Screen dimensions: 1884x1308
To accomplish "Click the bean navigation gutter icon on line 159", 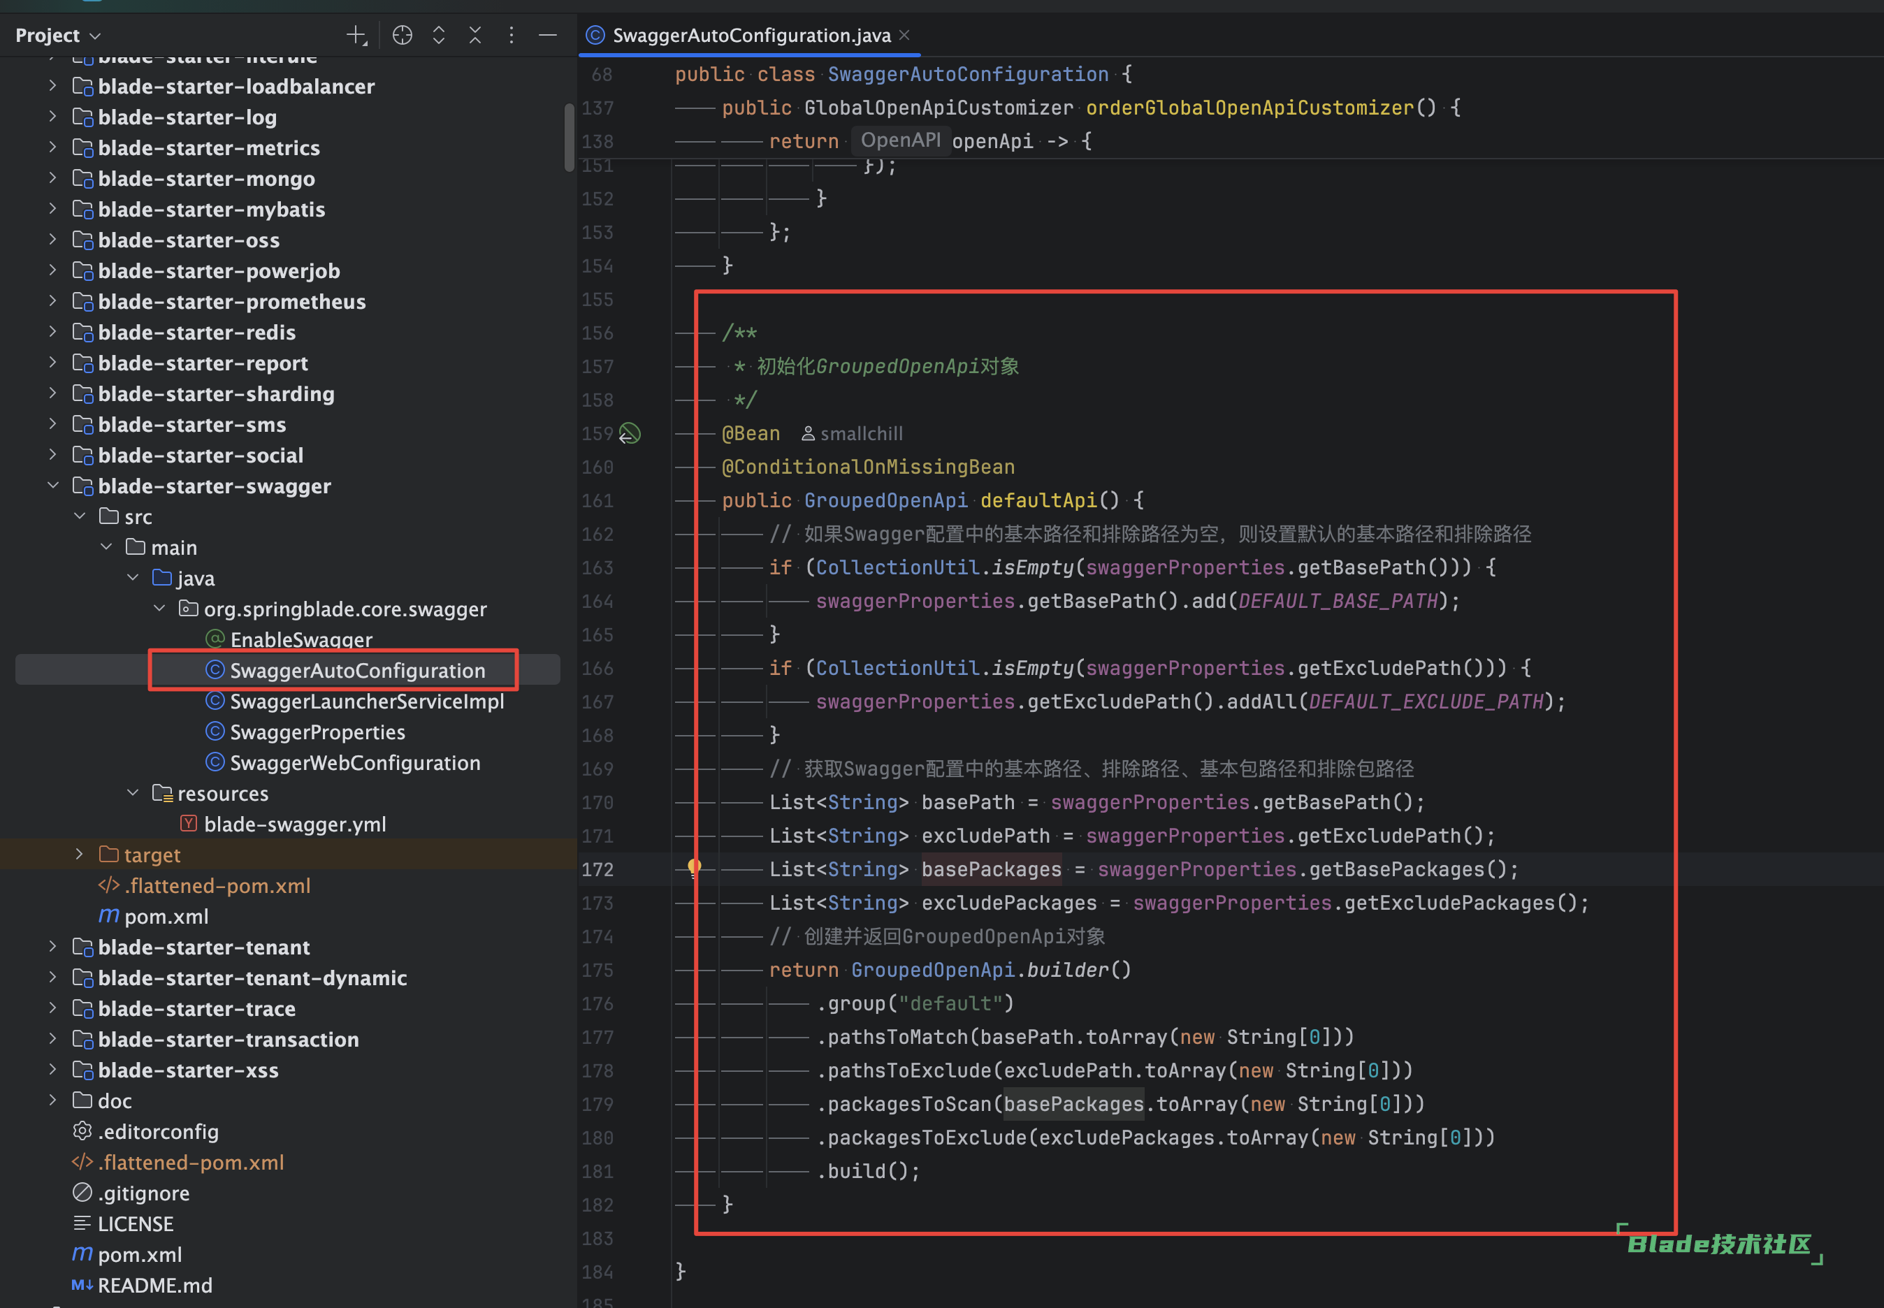I will (x=630, y=433).
